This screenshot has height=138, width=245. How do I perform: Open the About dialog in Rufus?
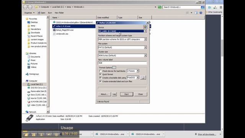pyautogui.click(x=105, y=94)
